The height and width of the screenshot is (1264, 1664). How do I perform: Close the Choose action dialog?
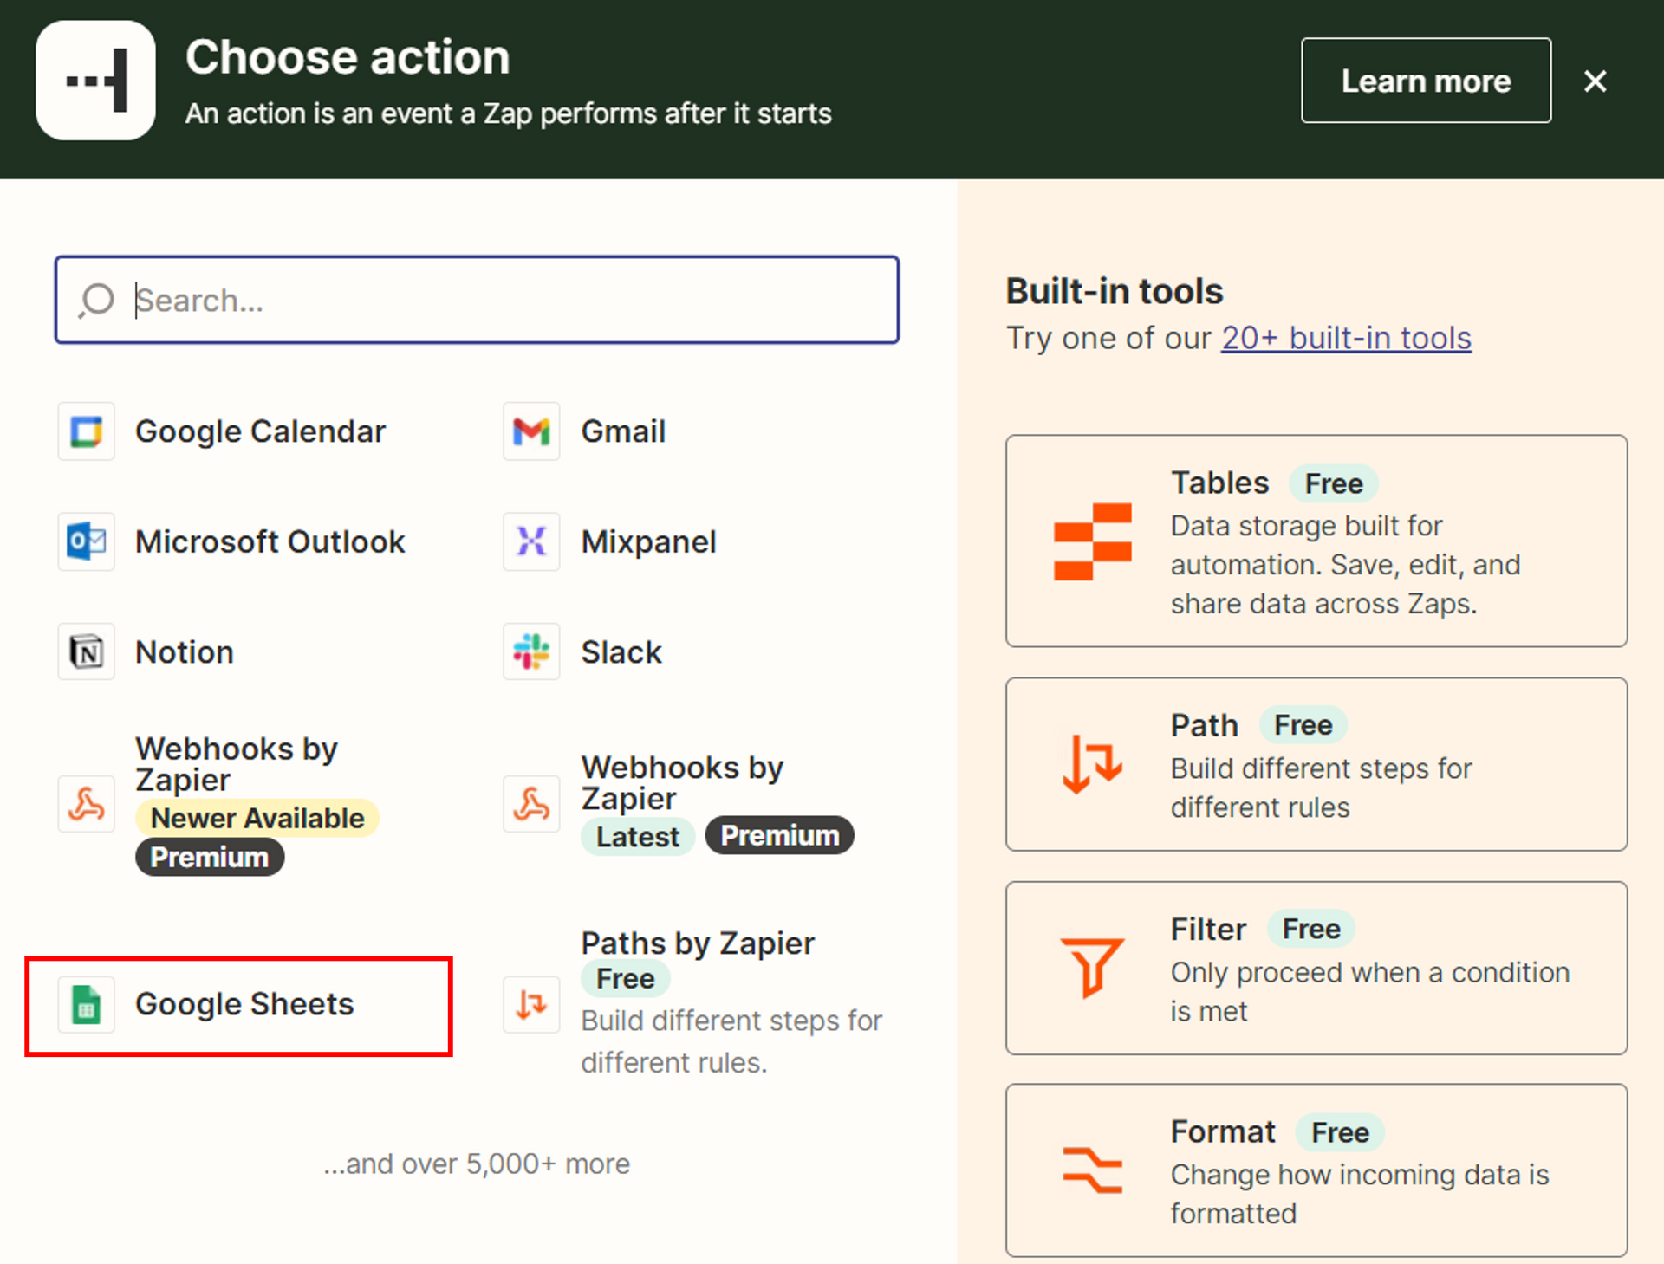(x=1595, y=81)
